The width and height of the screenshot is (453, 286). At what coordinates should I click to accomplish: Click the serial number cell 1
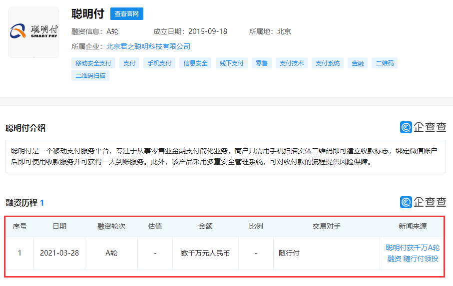(19, 253)
